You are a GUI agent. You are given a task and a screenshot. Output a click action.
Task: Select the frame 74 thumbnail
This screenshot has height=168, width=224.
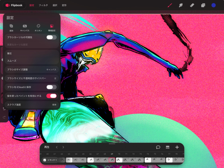pos(148,160)
